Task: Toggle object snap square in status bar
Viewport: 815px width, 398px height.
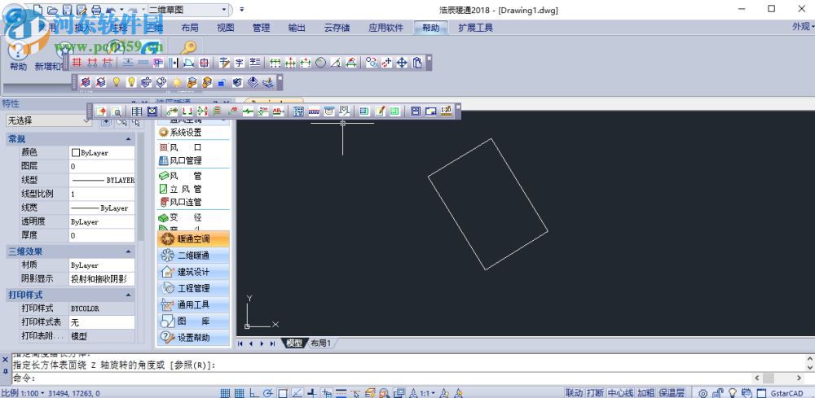Action: pyautogui.click(x=283, y=393)
